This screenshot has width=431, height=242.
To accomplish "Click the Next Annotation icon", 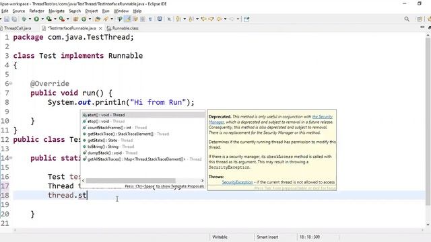I will click(x=178, y=19).
